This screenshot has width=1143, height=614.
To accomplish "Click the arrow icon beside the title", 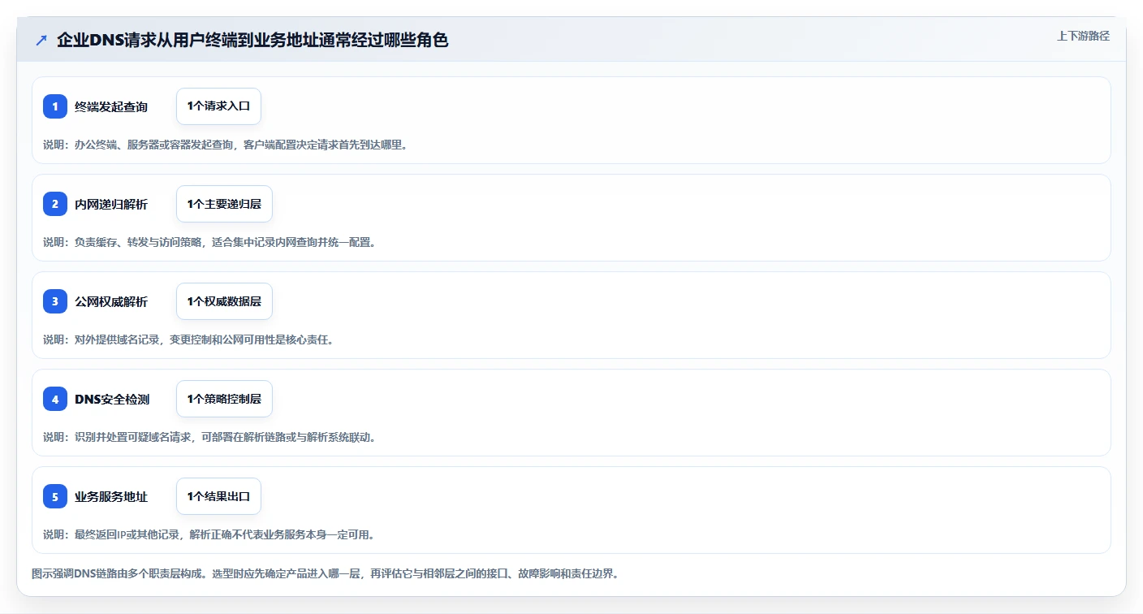I will 41,41.
